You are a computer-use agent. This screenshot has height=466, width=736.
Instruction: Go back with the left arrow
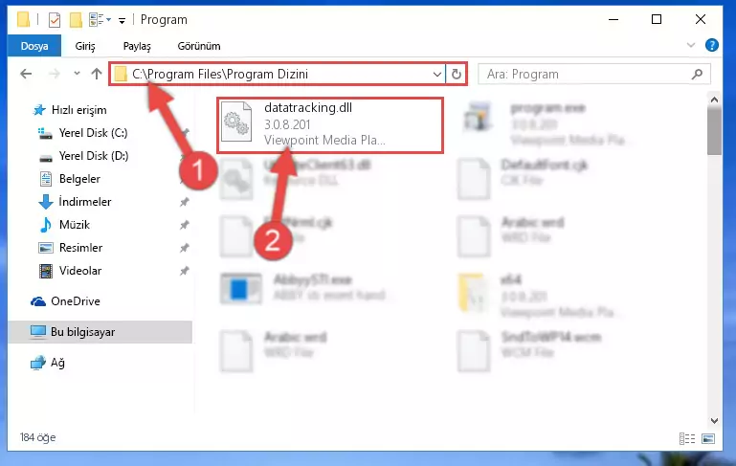click(26, 74)
